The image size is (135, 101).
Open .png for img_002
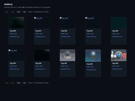[x=64, y=34]
